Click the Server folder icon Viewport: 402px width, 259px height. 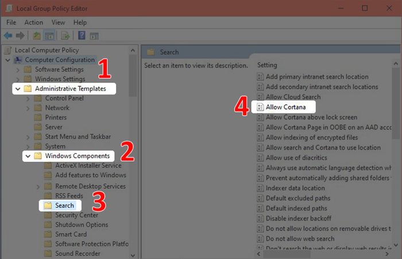(38, 127)
